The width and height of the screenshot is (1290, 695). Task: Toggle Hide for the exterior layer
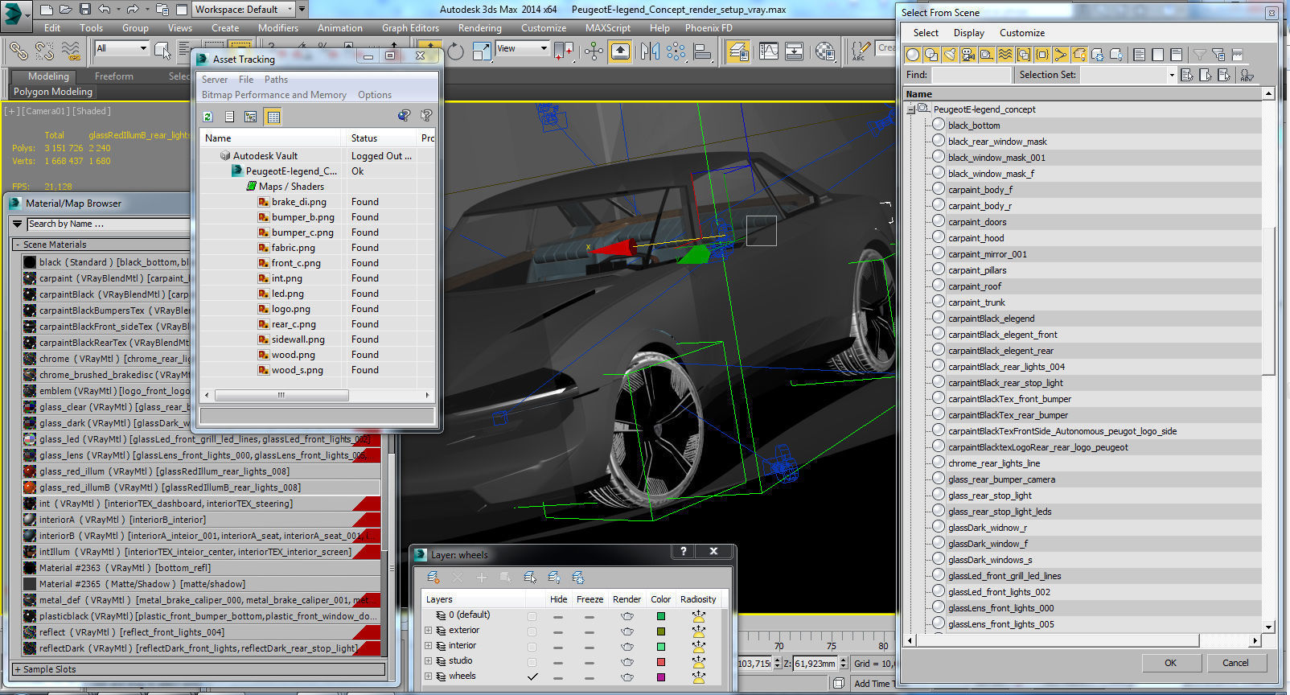tap(558, 631)
